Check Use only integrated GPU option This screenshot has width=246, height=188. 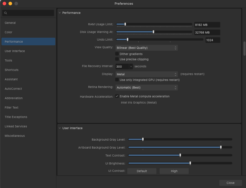click(x=117, y=80)
